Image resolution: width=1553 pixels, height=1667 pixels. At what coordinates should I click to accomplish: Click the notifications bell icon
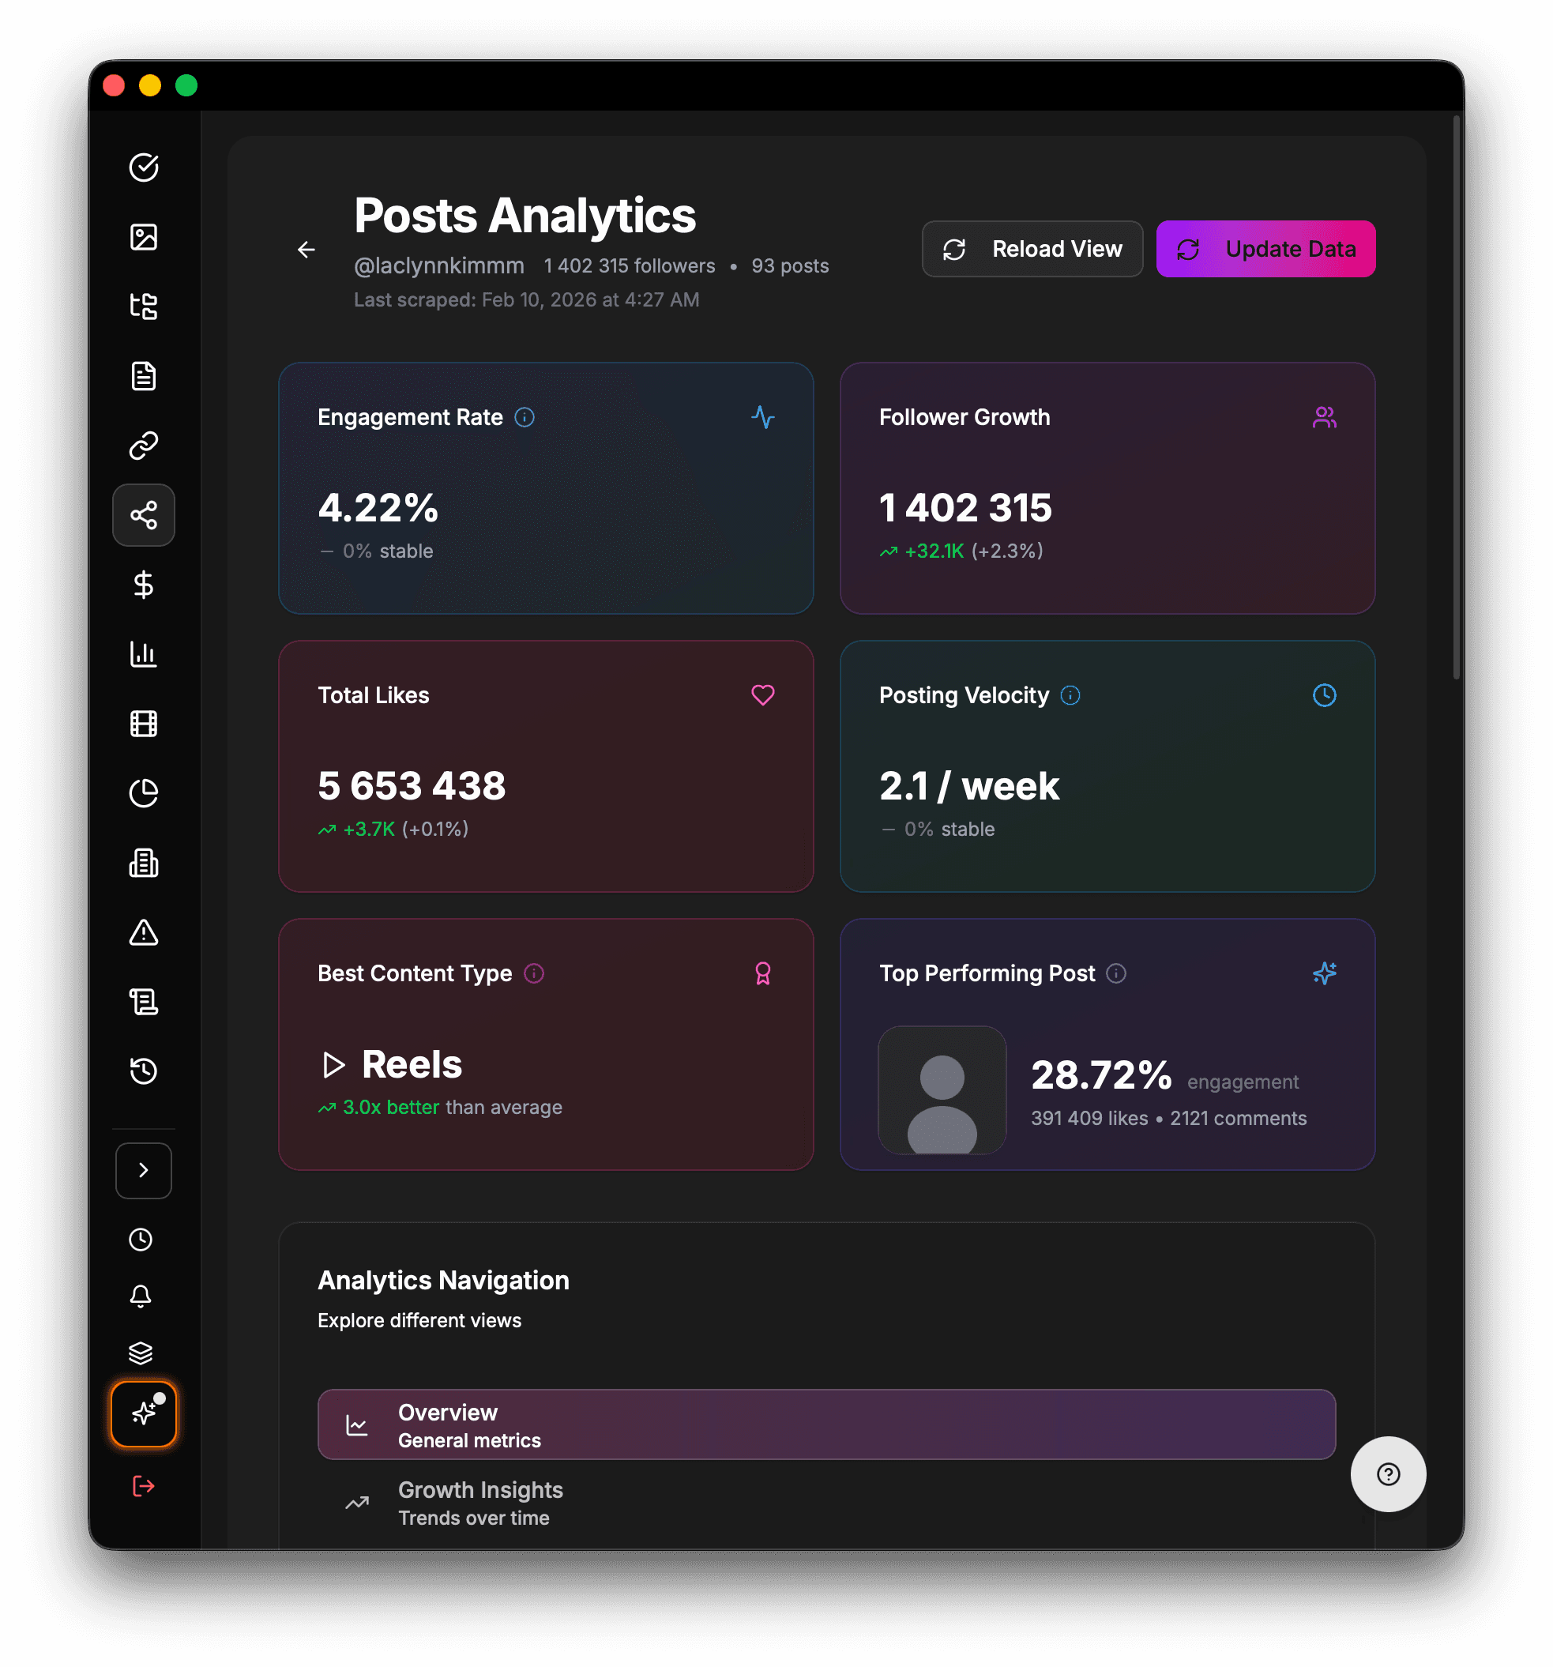tap(141, 1296)
